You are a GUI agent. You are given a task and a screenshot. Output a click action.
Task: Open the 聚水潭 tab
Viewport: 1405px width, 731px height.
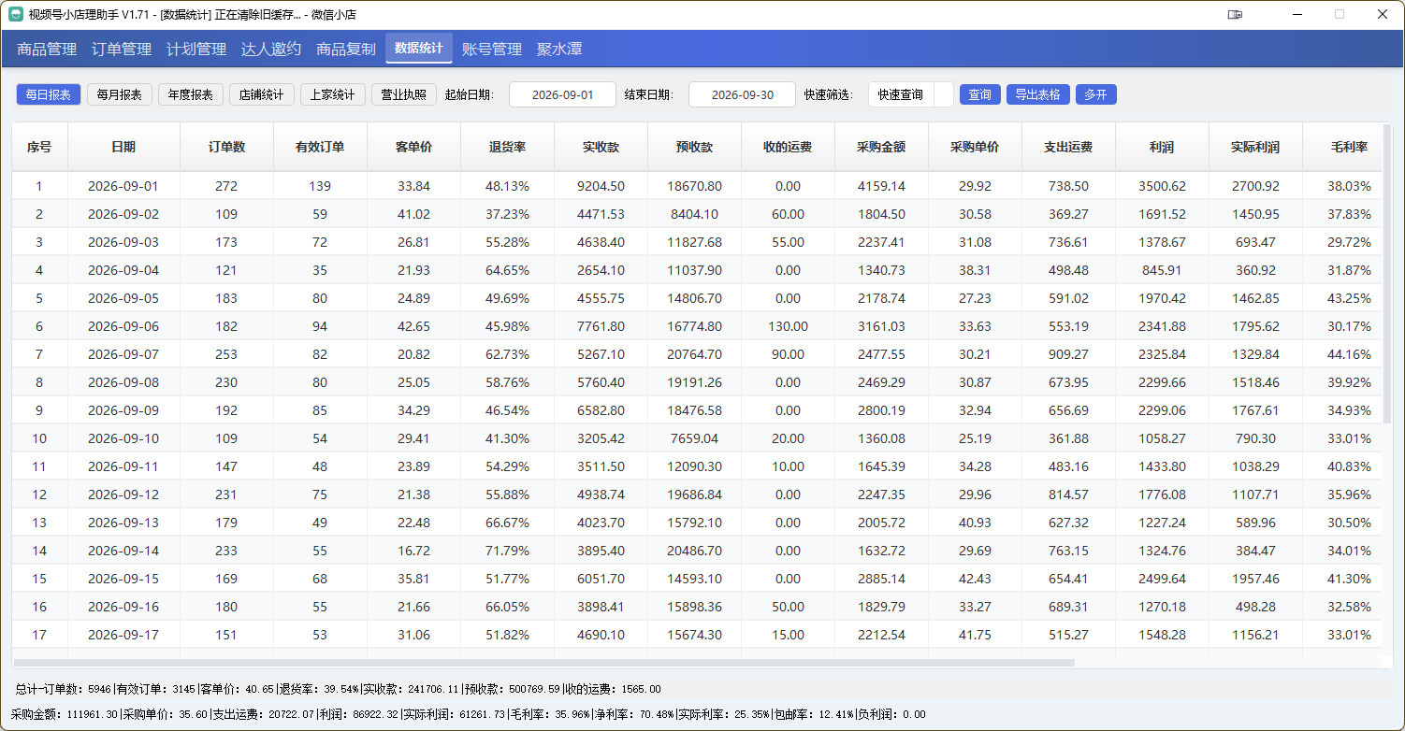coord(559,50)
